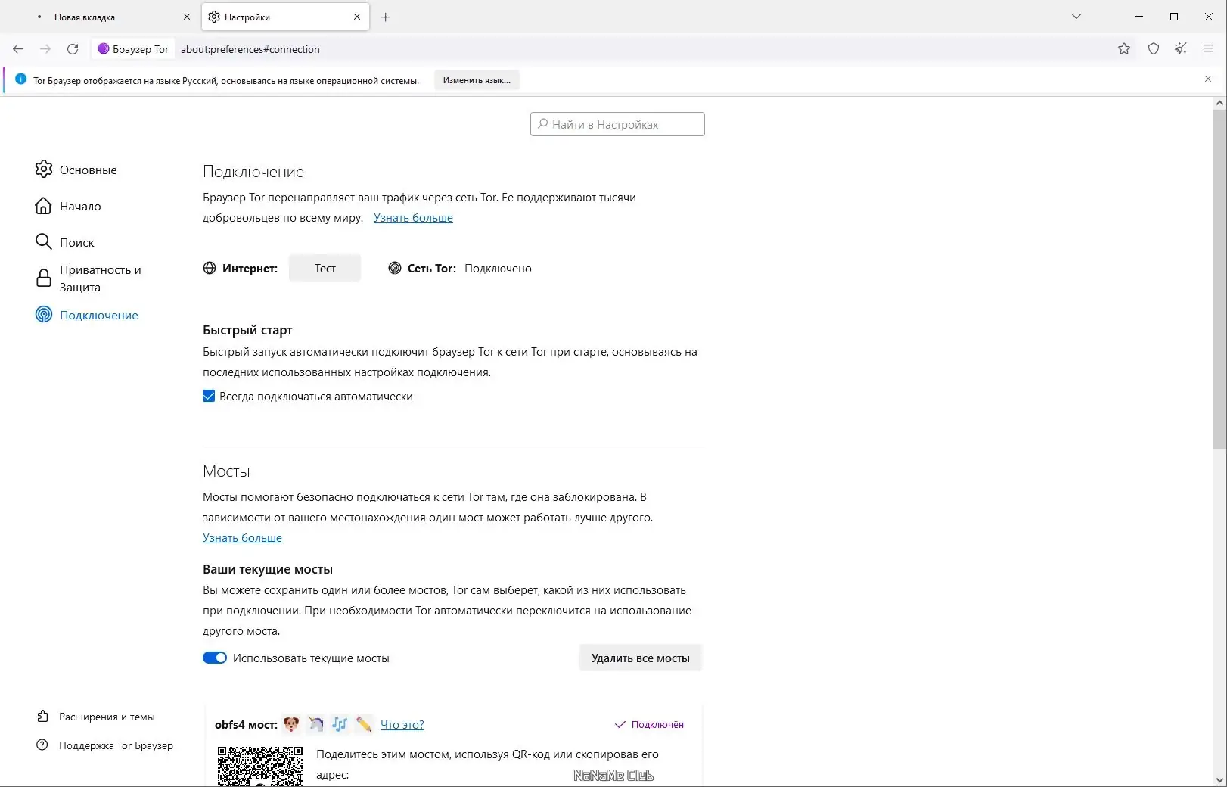Image resolution: width=1227 pixels, height=787 pixels.
Task: Click the Tor onion icon in address bar
Action: (x=104, y=49)
